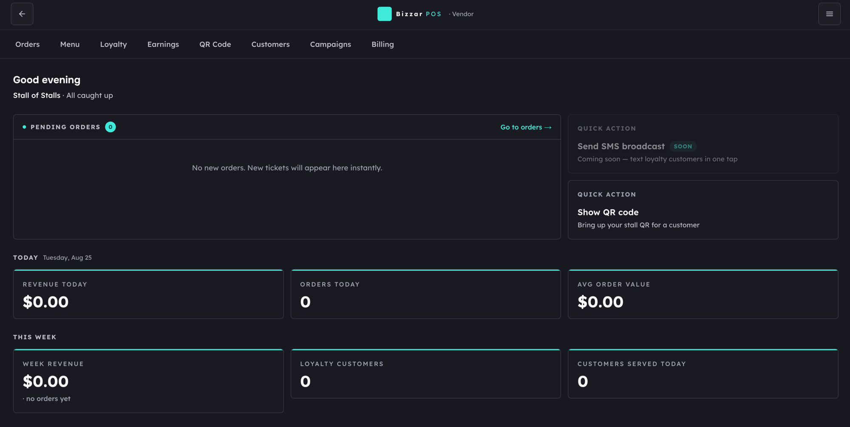Click the 'All caught up' status text
Image resolution: width=850 pixels, height=427 pixels.
point(90,96)
